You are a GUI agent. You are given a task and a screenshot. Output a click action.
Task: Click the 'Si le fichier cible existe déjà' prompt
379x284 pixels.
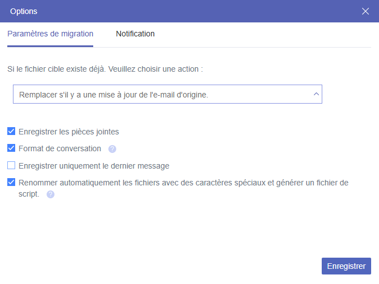55,69
